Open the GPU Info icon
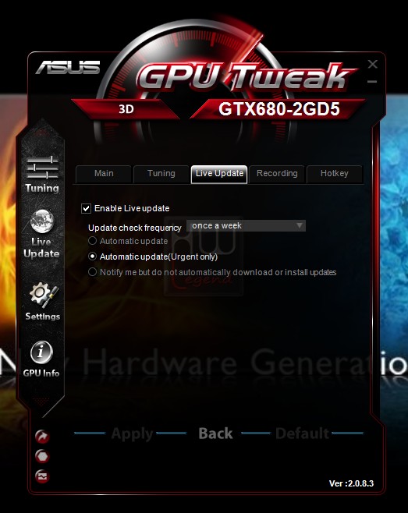This screenshot has width=408, height=513. click(x=41, y=352)
